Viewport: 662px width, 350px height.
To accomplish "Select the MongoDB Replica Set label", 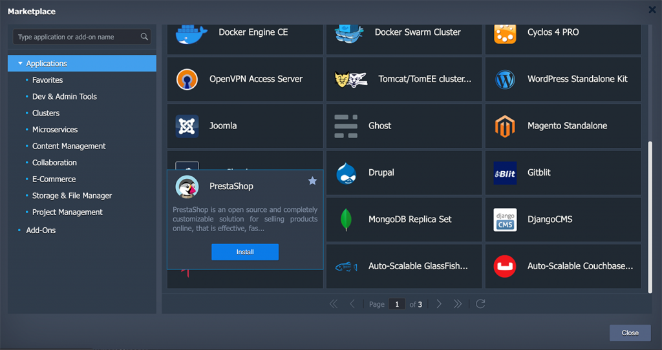I will point(410,220).
